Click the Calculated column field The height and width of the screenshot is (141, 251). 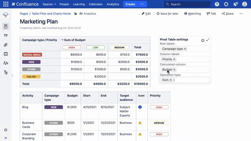185,70
